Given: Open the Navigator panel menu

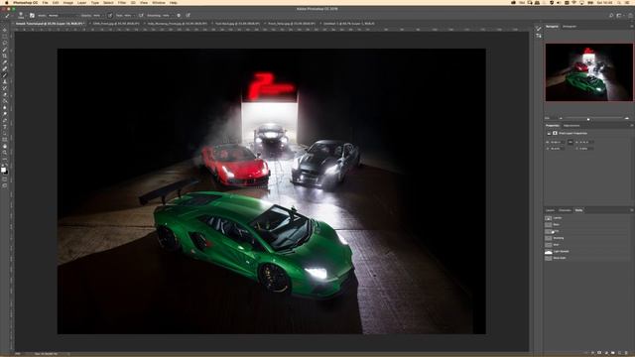Looking at the screenshot, I should (x=631, y=27).
